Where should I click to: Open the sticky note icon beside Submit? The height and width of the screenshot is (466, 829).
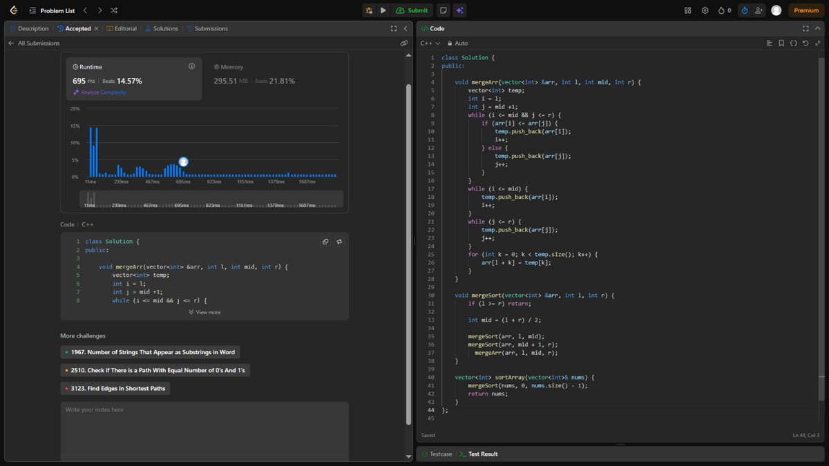(x=443, y=10)
